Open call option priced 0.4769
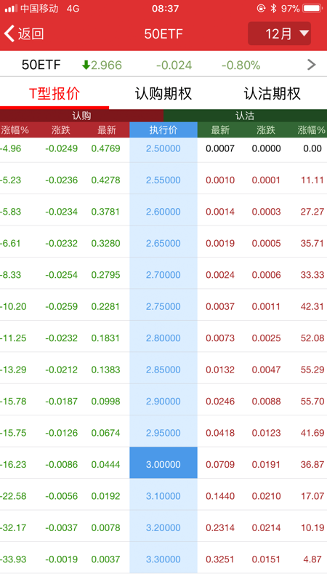 [105, 148]
